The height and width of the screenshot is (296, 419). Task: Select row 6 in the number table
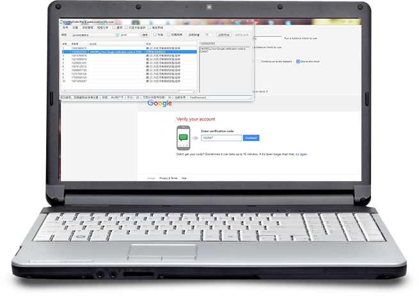(x=129, y=66)
